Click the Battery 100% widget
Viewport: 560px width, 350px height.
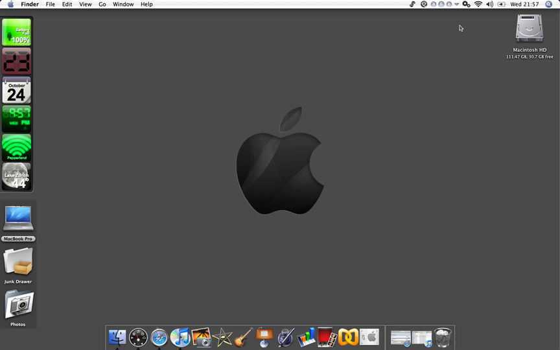click(x=16, y=32)
